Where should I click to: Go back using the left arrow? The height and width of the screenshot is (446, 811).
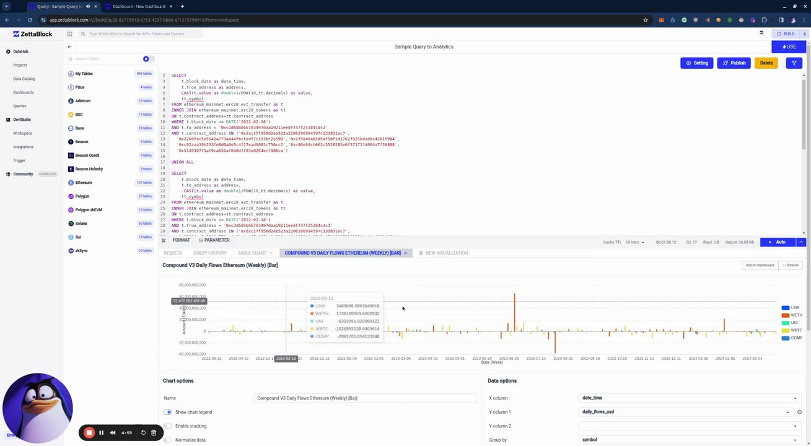(69, 47)
